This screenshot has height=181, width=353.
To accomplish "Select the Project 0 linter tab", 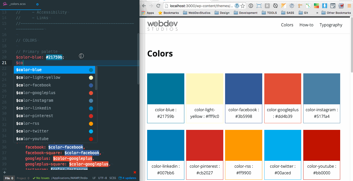I will tap(23, 178).
